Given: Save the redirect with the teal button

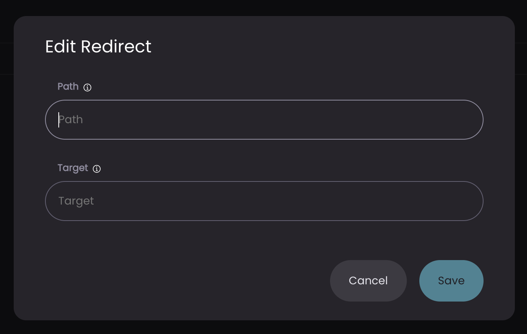Looking at the screenshot, I should click(451, 281).
